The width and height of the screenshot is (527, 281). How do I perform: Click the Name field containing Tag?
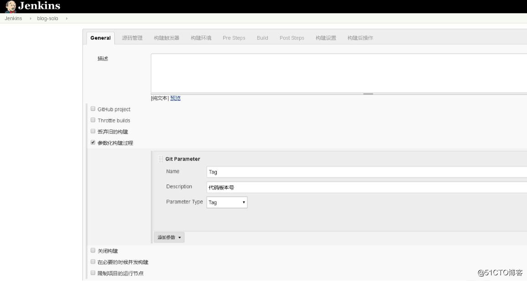(273, 172)
